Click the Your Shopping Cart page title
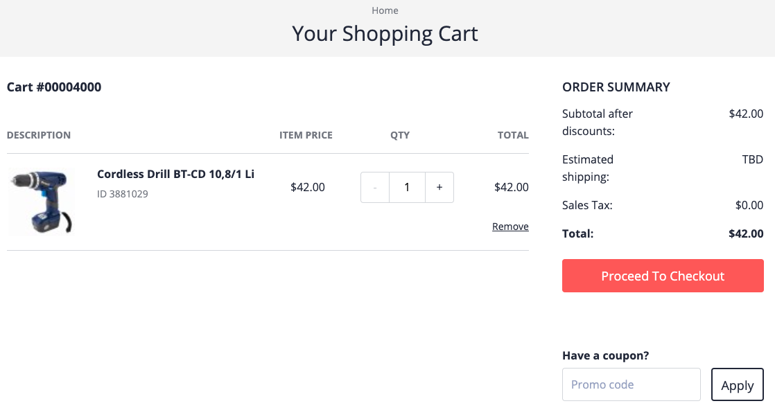 tap(385, 33)
